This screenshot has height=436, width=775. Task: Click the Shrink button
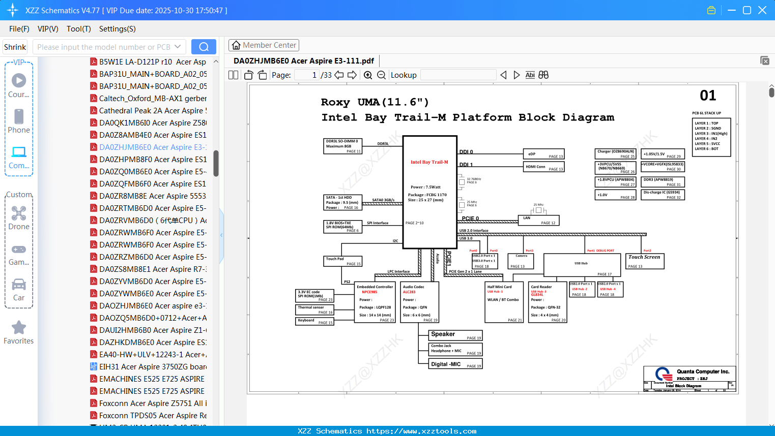(15, 47)
